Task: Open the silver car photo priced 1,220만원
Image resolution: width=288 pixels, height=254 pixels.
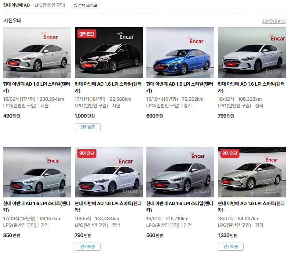Action: point(252,172)
